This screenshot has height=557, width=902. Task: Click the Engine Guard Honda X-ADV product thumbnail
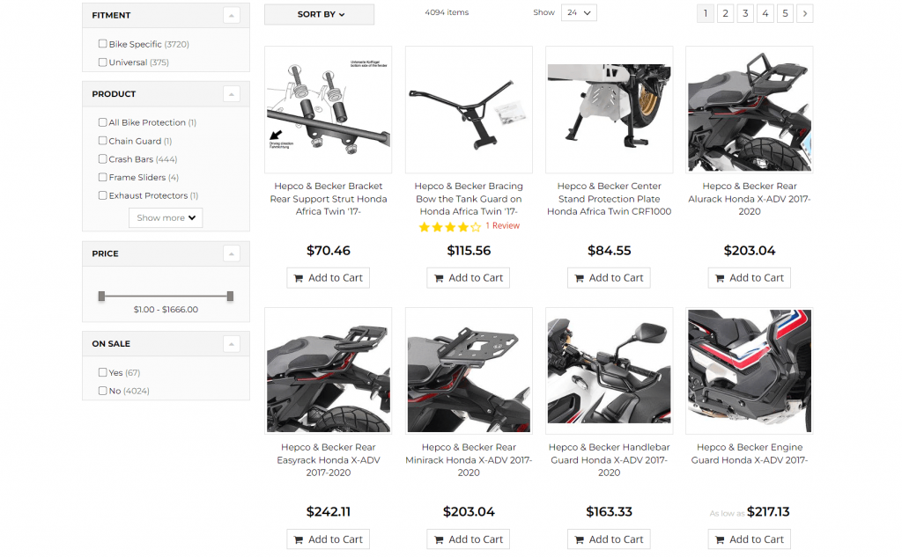point(749,370)
